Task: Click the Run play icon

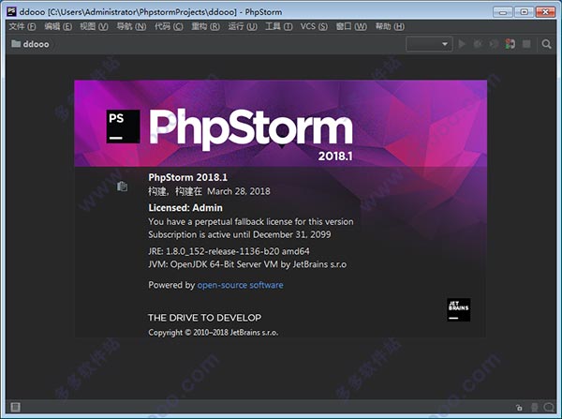Action: click(462, 44)
